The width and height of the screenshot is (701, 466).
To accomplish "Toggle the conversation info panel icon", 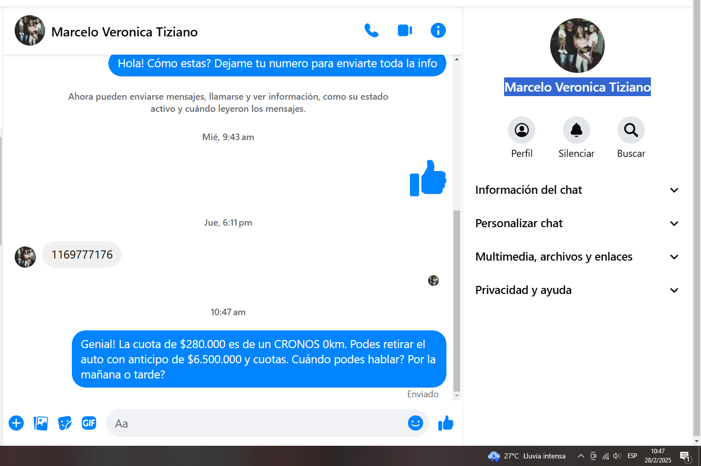I will pyautogui.click(x=438, y=31).
